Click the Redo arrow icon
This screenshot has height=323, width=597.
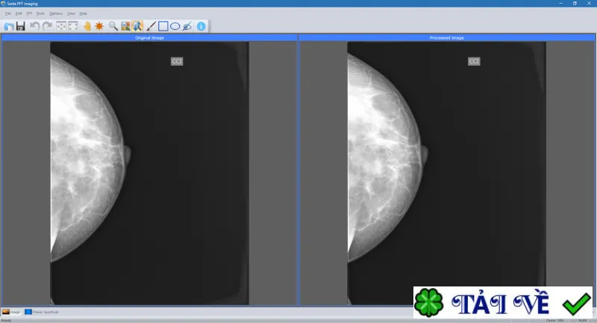pos(47,26)
